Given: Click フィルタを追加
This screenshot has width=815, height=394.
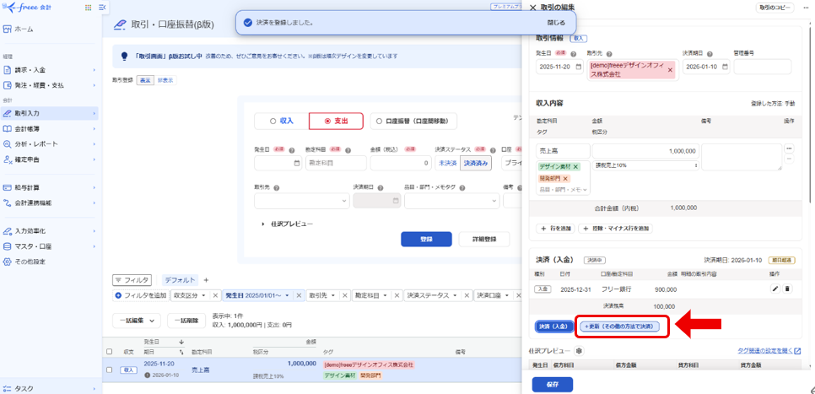Looking at the screenshot, I should pyautogui.click(x=142, y=295).
